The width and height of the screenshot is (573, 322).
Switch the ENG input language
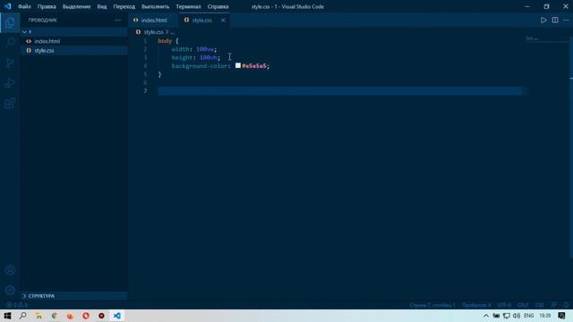[x=529, y=316]
